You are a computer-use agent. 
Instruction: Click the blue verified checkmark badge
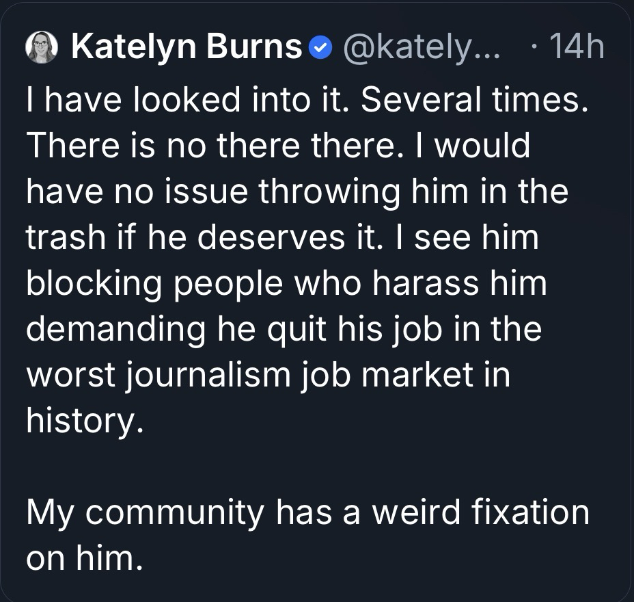pos(318,48)
